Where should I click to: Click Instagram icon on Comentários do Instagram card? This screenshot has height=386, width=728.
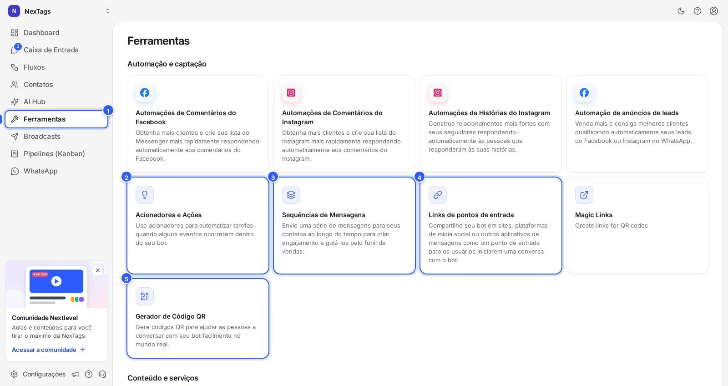coord(291,93)
